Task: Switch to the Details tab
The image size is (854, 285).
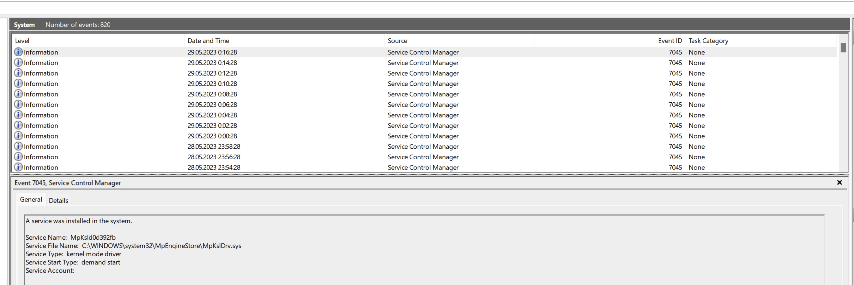Action: click(x=58, y=200)
